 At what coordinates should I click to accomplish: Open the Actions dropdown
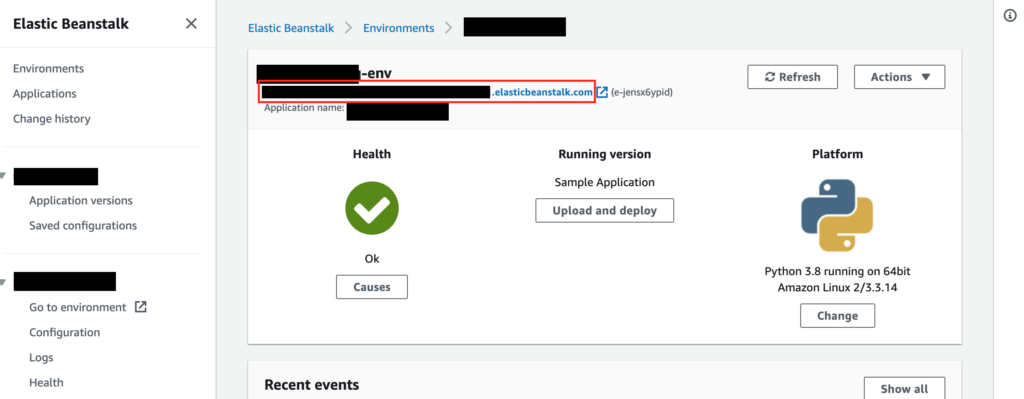coord(900,76)
